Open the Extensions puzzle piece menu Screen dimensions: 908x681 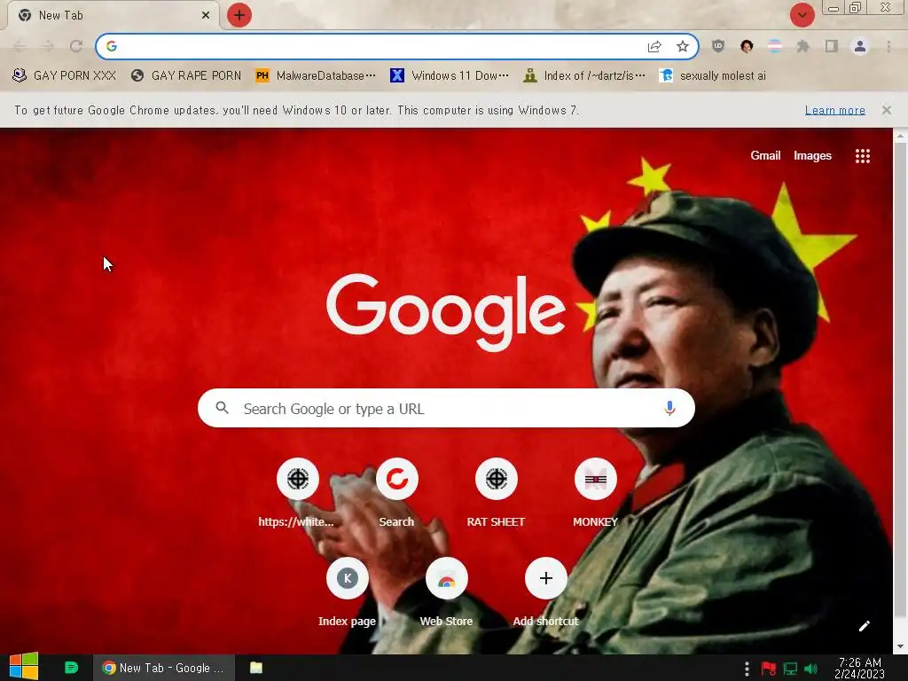[803, 46]
